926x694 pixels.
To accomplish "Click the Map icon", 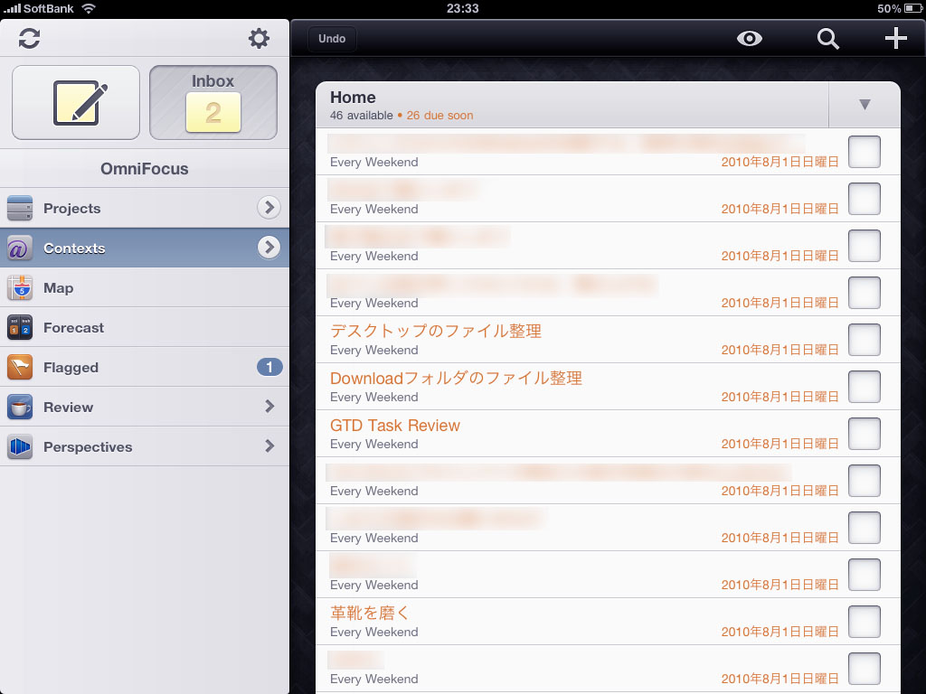I will coord(20,288).
